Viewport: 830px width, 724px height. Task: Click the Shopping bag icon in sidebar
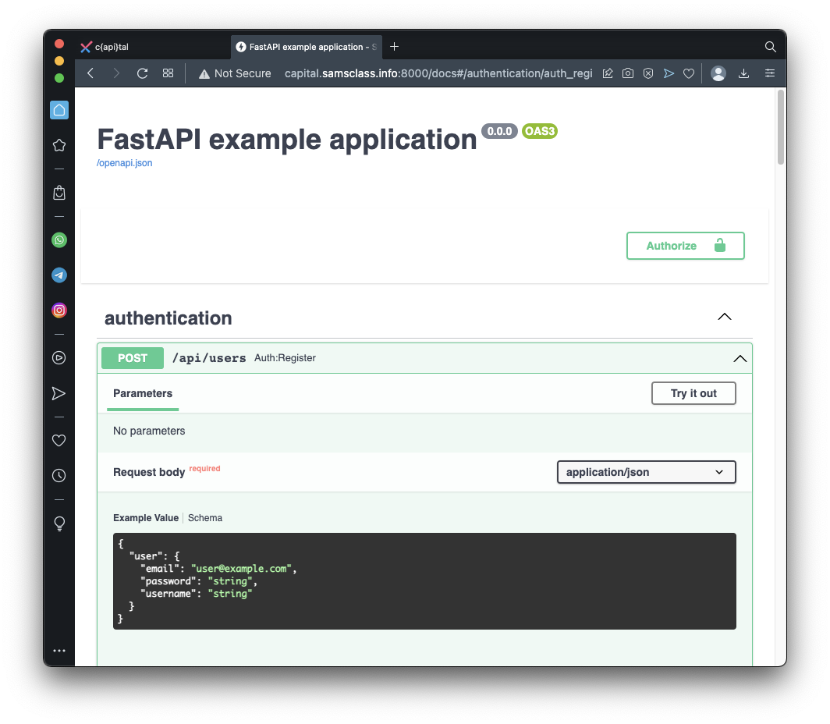pos(59,193)
